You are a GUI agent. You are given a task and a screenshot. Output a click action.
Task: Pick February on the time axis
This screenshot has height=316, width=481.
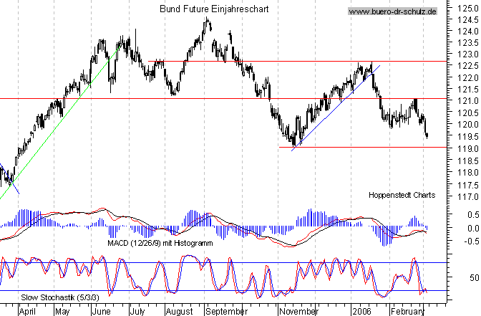(x=407, y=312)
